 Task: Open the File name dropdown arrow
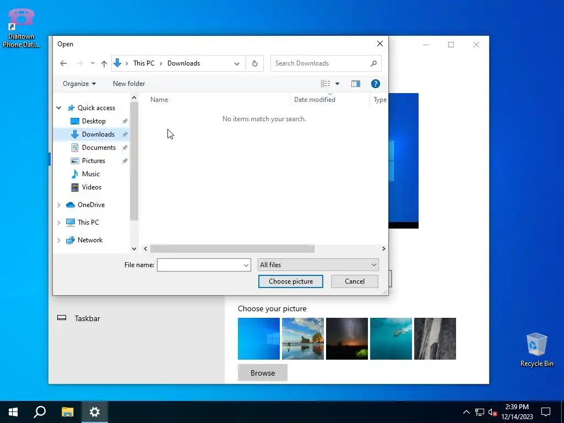point(246,265)
